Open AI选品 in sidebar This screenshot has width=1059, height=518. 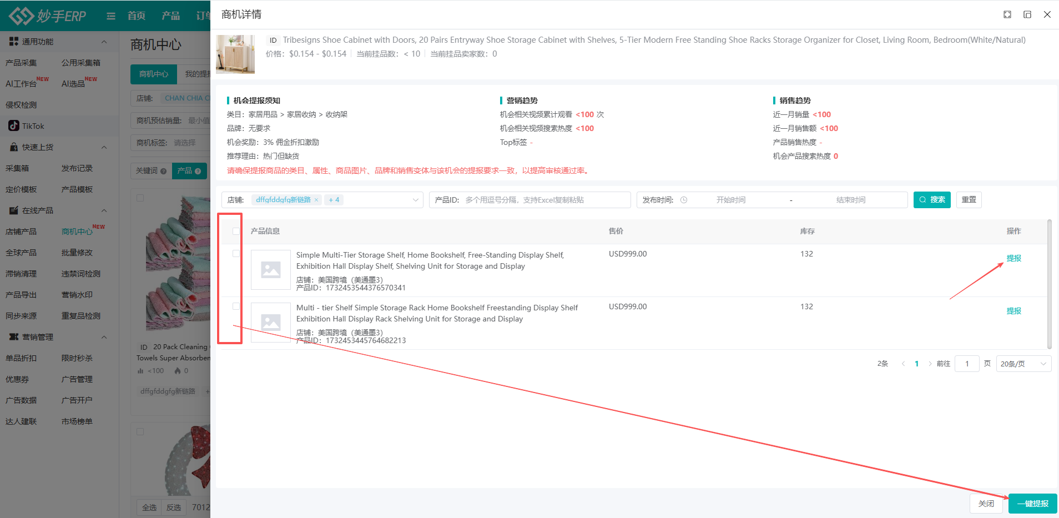pyautogui.click(x=73, y=84)
